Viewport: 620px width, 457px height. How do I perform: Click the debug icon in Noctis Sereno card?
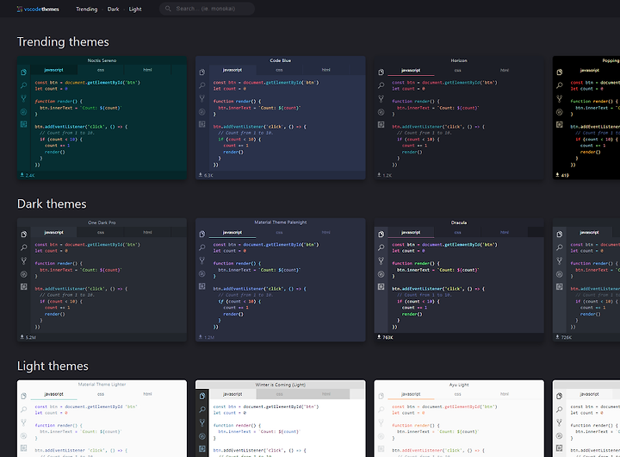[x=24, y=112]
